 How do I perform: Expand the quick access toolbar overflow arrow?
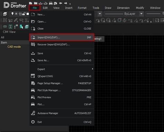point(70,4)
